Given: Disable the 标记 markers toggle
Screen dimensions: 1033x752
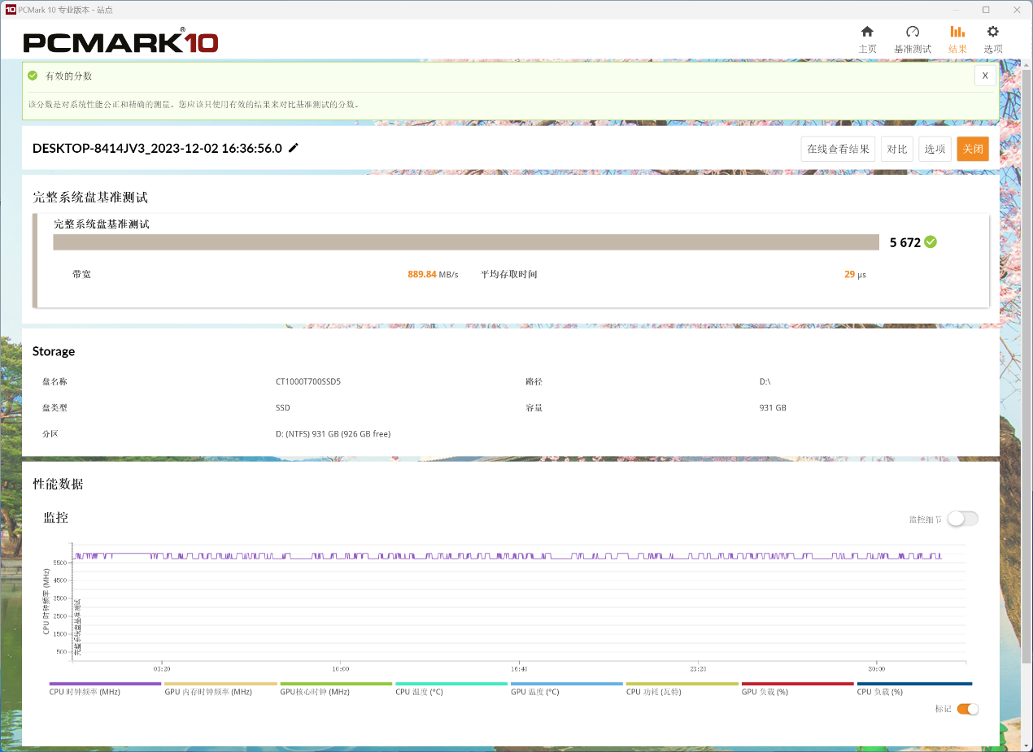Looking at the screenshot, I should click(x=967, y=709).
